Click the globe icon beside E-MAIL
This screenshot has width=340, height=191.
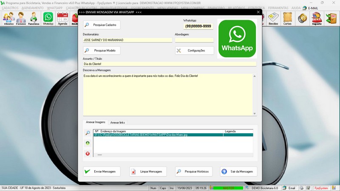coord(305,8)
